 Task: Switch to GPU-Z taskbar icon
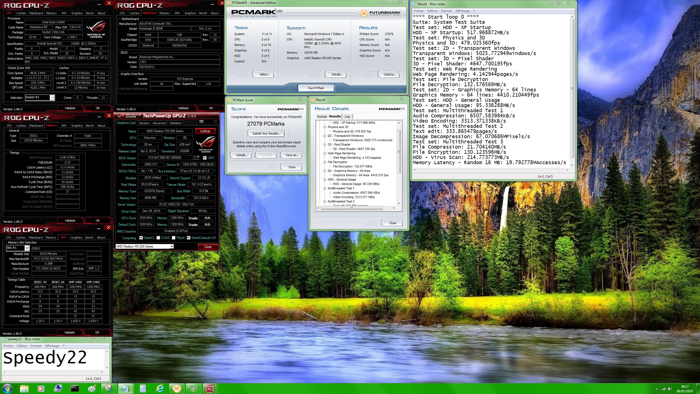194,388
